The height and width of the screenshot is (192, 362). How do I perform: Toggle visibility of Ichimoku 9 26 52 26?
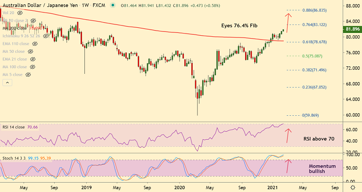tap(46, 36)
